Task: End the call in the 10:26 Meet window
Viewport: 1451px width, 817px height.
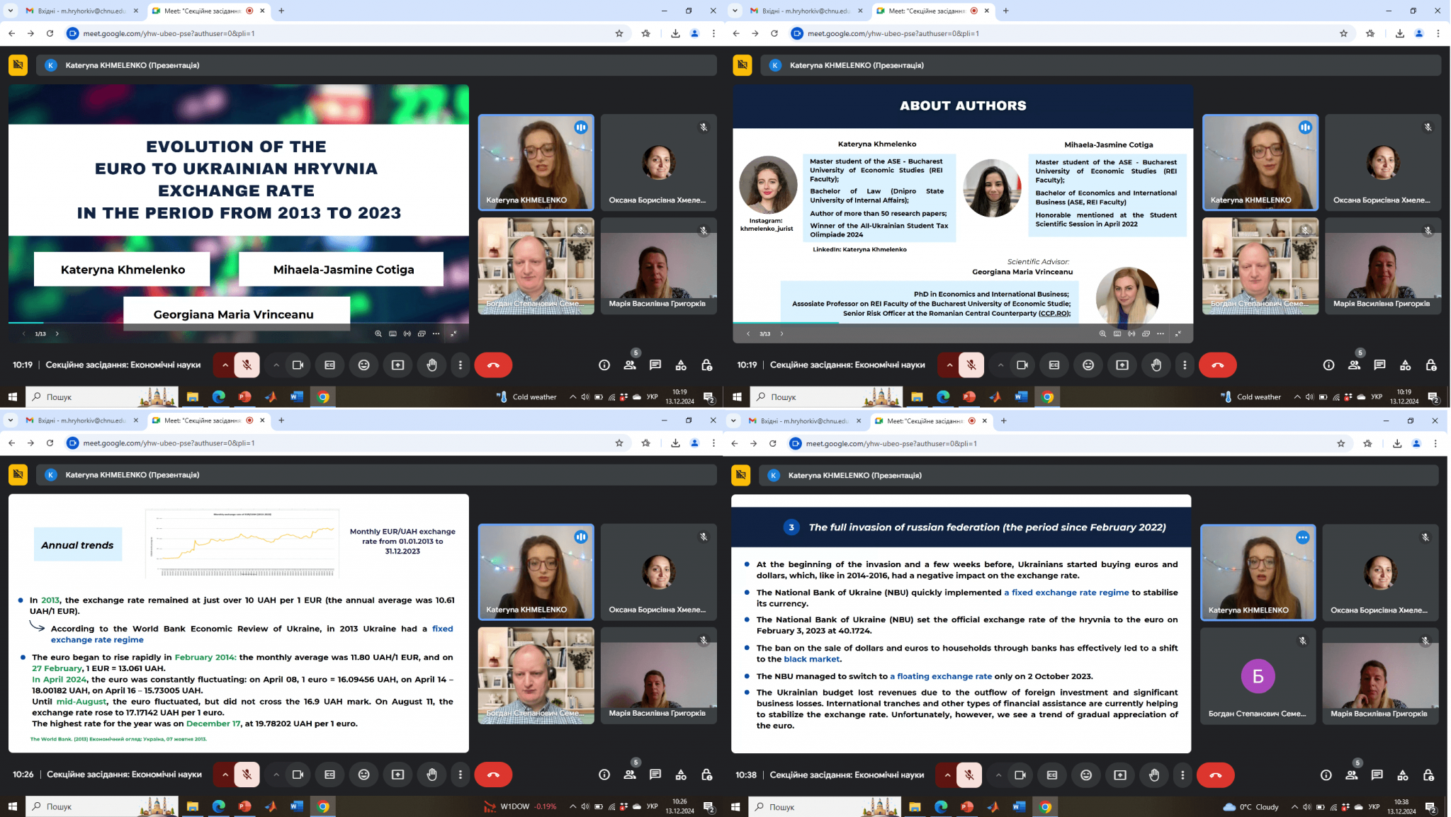Action: click(493, 775)
